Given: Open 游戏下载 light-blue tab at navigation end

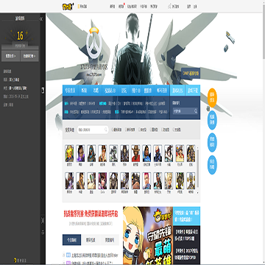Looking at the screenshot, I should pos(193,91).
